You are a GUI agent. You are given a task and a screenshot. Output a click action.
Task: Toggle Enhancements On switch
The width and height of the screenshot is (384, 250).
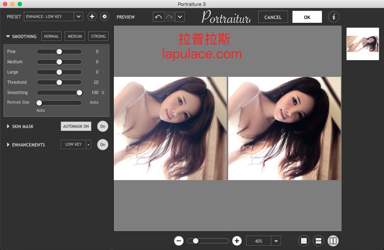(x=103, y=145)
